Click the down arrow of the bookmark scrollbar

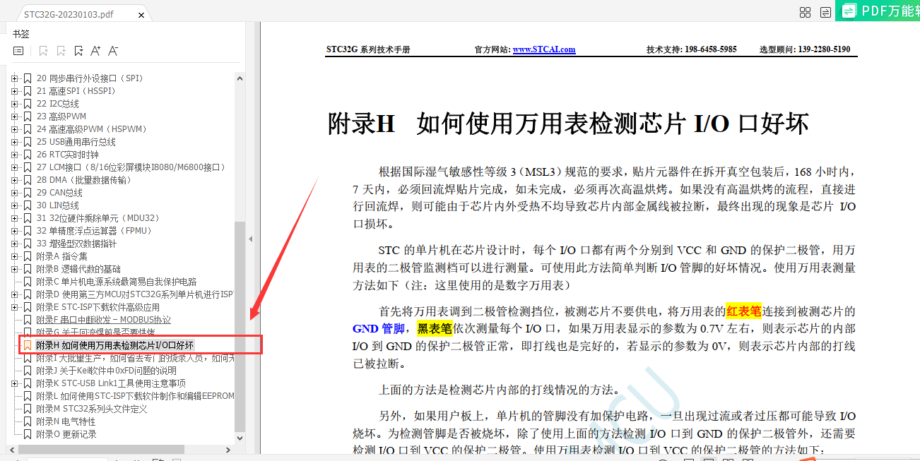tap(240, 438)
